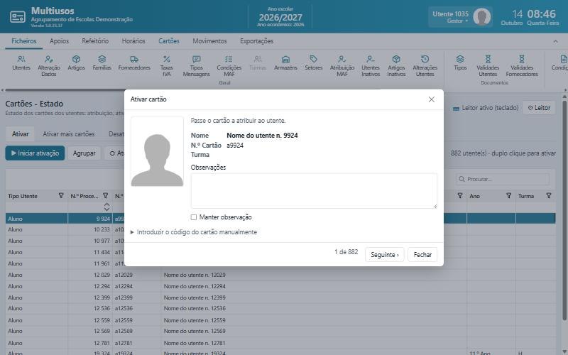Click inside the Observações text area

[x=314, y=190]
